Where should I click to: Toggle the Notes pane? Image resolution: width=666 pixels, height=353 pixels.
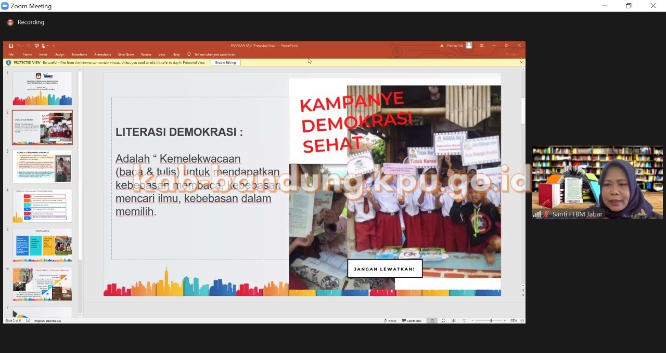click(390, 321)
